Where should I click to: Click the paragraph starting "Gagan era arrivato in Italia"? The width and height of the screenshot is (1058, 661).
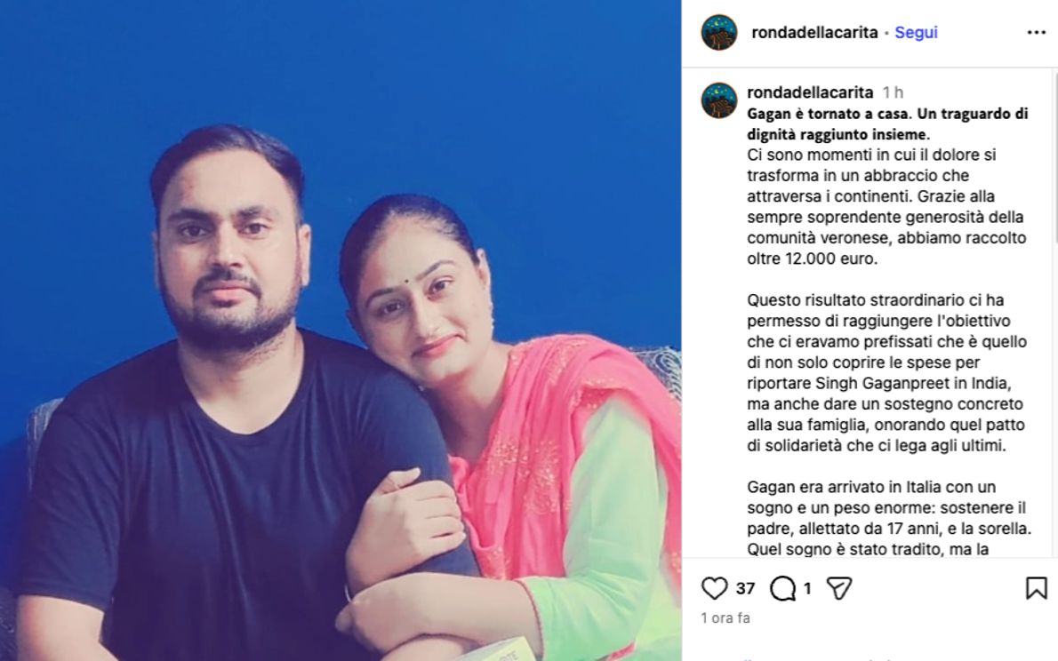889,518
